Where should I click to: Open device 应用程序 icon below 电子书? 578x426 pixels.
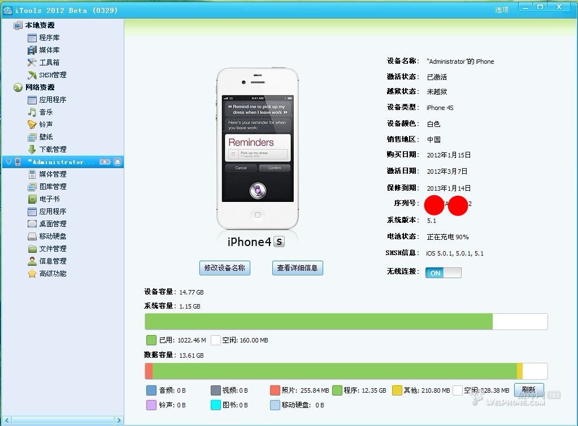(x=32, y=212)
